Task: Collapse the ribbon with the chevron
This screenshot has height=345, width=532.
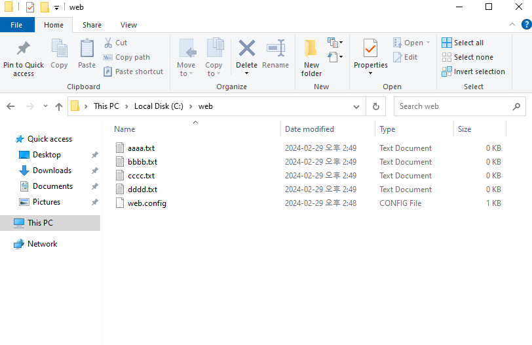Action: (512, 24)
